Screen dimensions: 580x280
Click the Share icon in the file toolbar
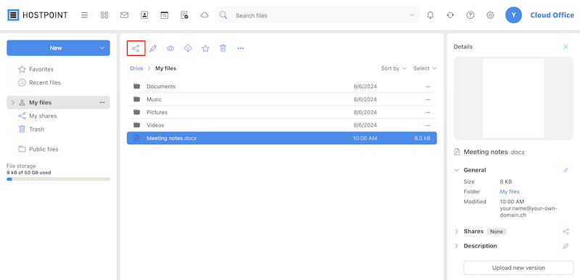click(136, 48)
